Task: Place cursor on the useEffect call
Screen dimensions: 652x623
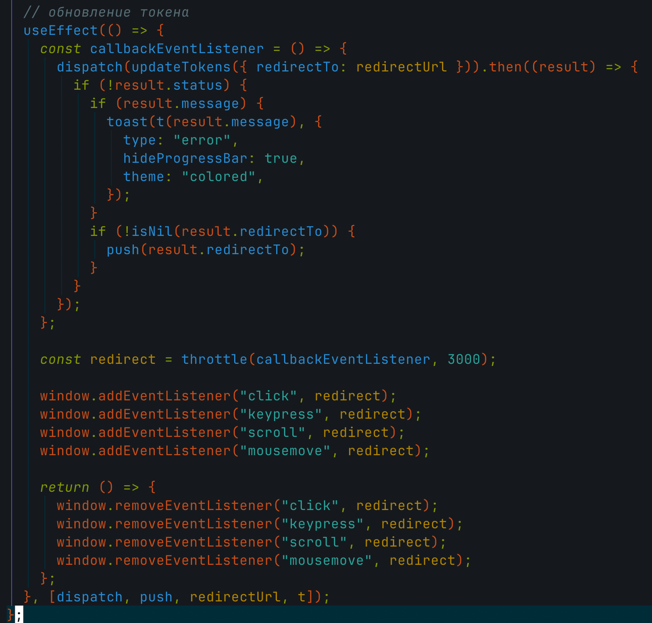Action: pos(60,30)
